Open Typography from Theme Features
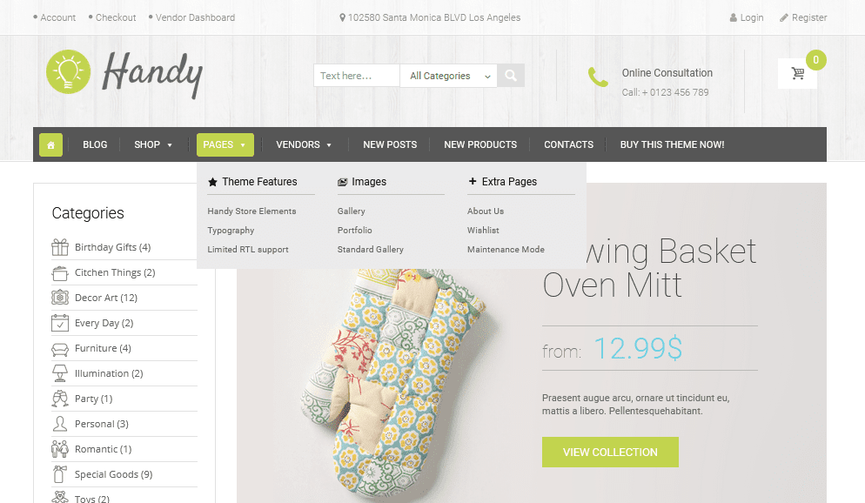865x503 pixels. tap(231, 231)
